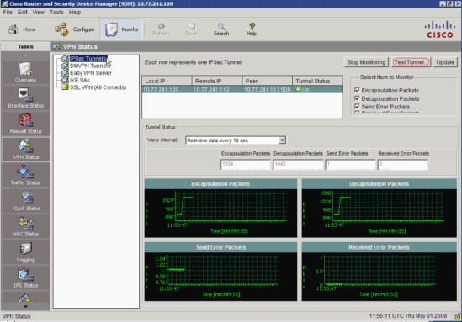Open the IPS Status task
462x322 pixels.
pos(25,277)
